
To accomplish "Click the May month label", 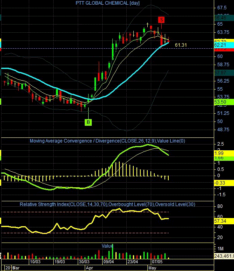I will (152, 268).
